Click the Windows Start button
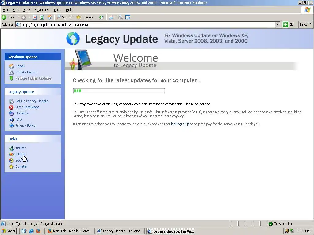Screen dimensions: 314x235 point(8,231)
